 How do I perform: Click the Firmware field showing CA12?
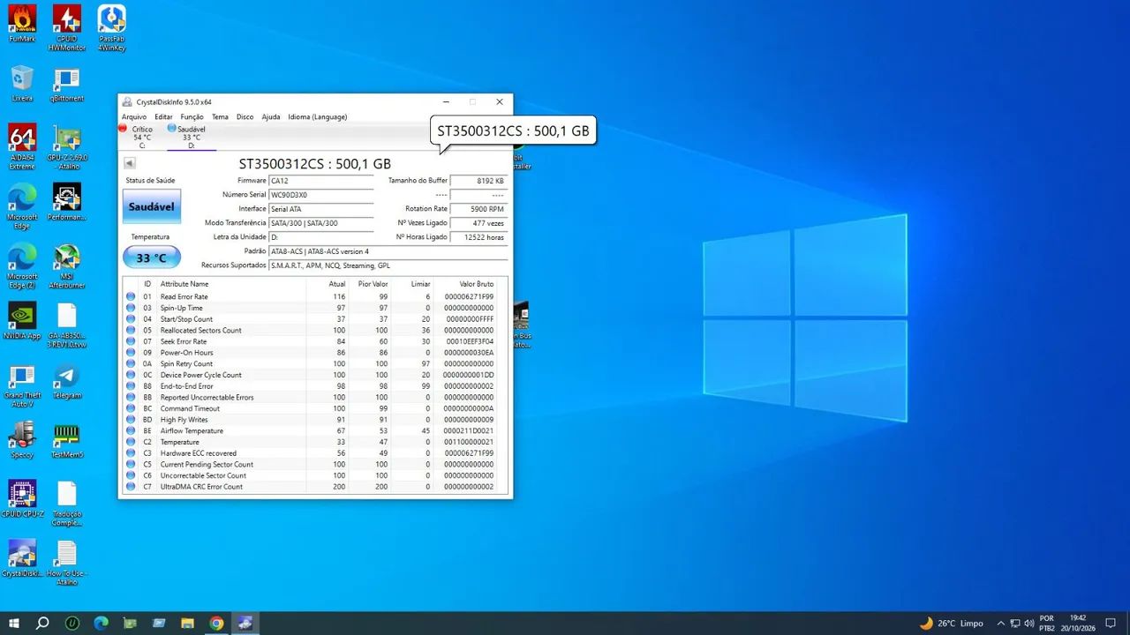click(321, 181)
